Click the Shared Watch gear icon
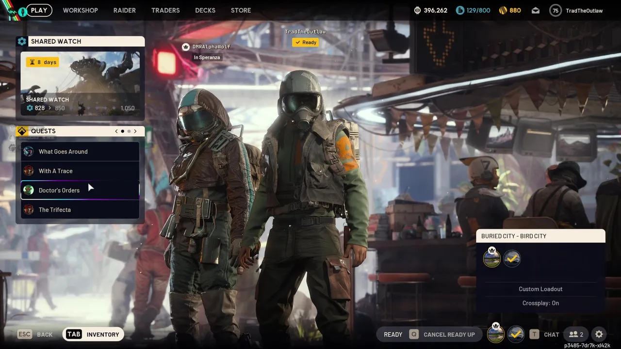 coord(22,41)
